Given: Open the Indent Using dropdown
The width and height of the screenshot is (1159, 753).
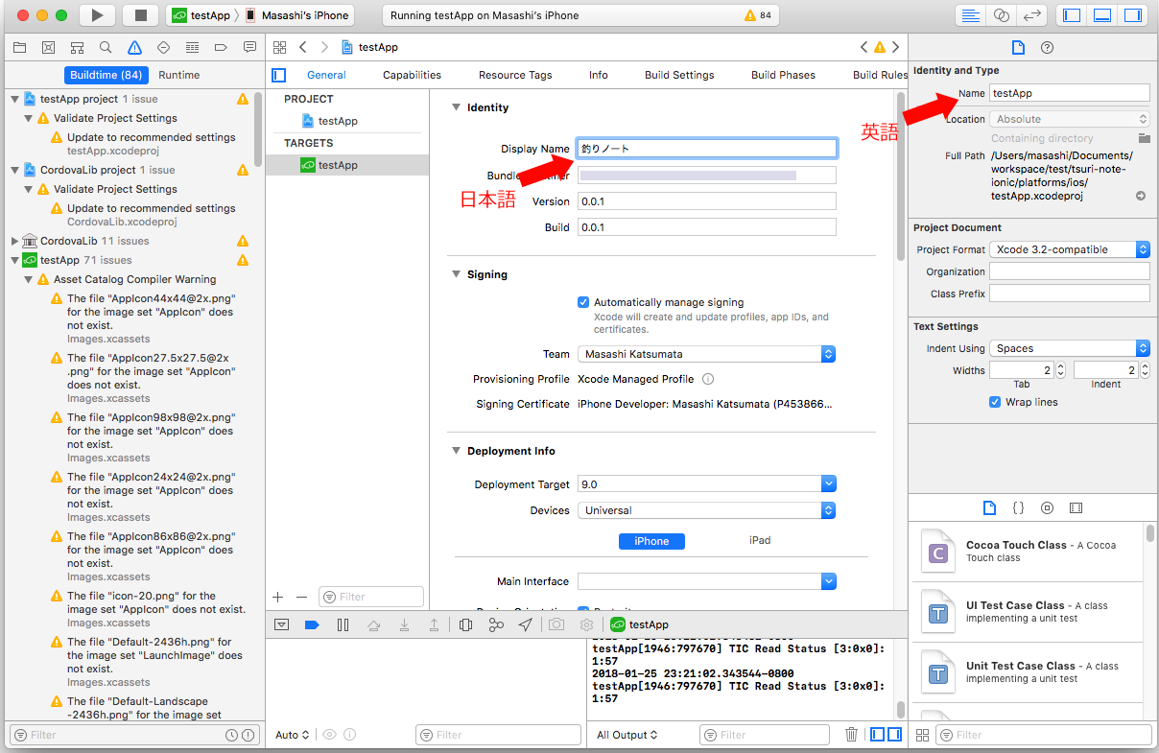Looking at the screenshot, I should (x=1069, y=348).
